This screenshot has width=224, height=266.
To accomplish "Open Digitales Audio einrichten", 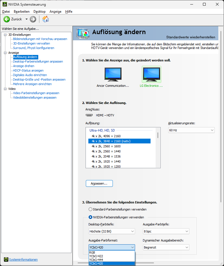I will tap(30, 75).
